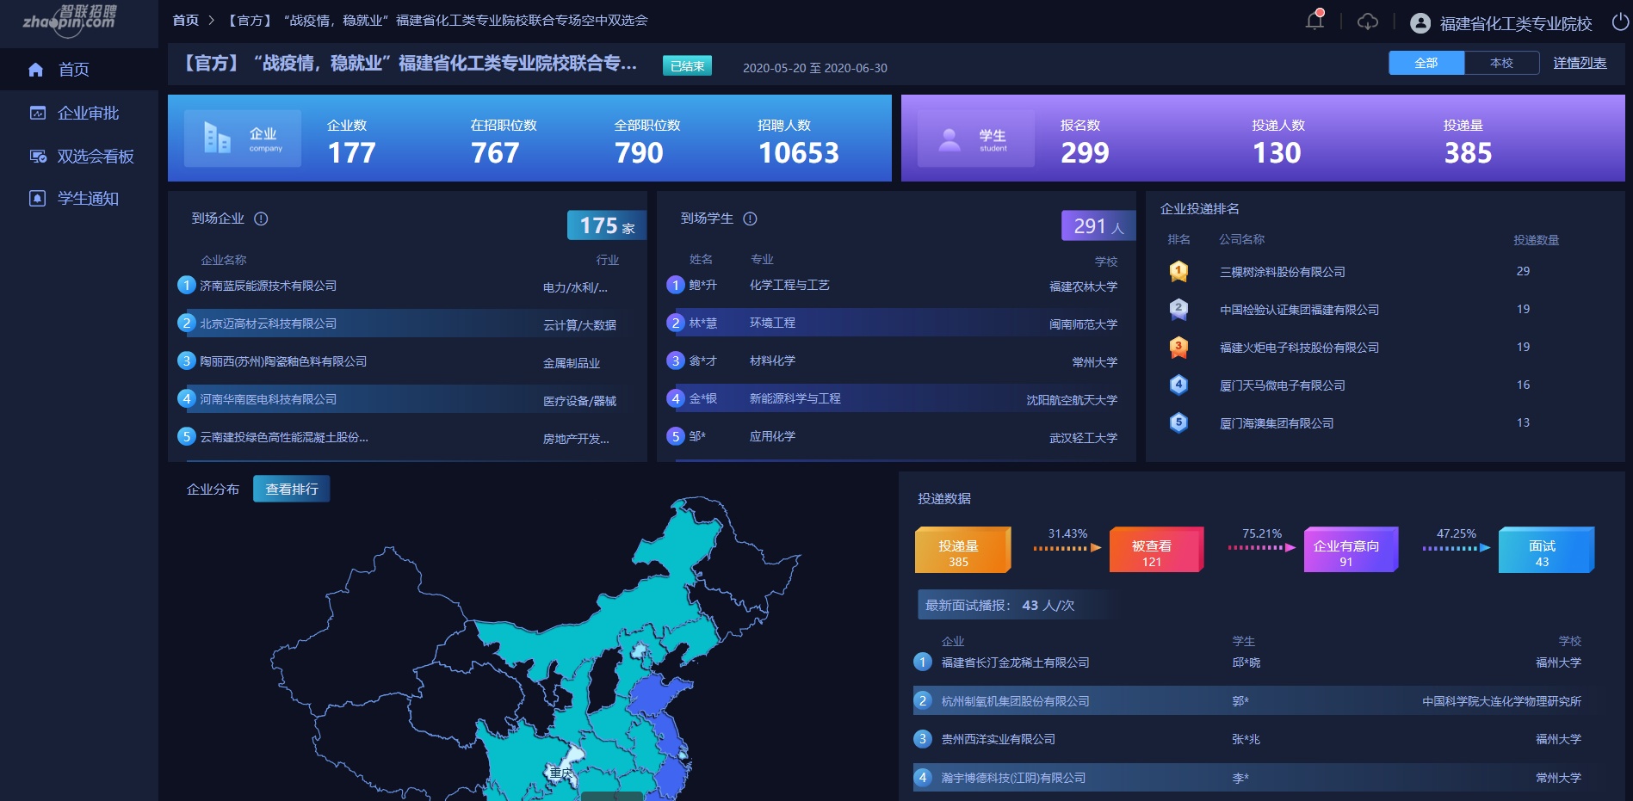Click the info icon beside 到场企业
The height and width of the screenshot is (801, 1633).
pos(261,219)
